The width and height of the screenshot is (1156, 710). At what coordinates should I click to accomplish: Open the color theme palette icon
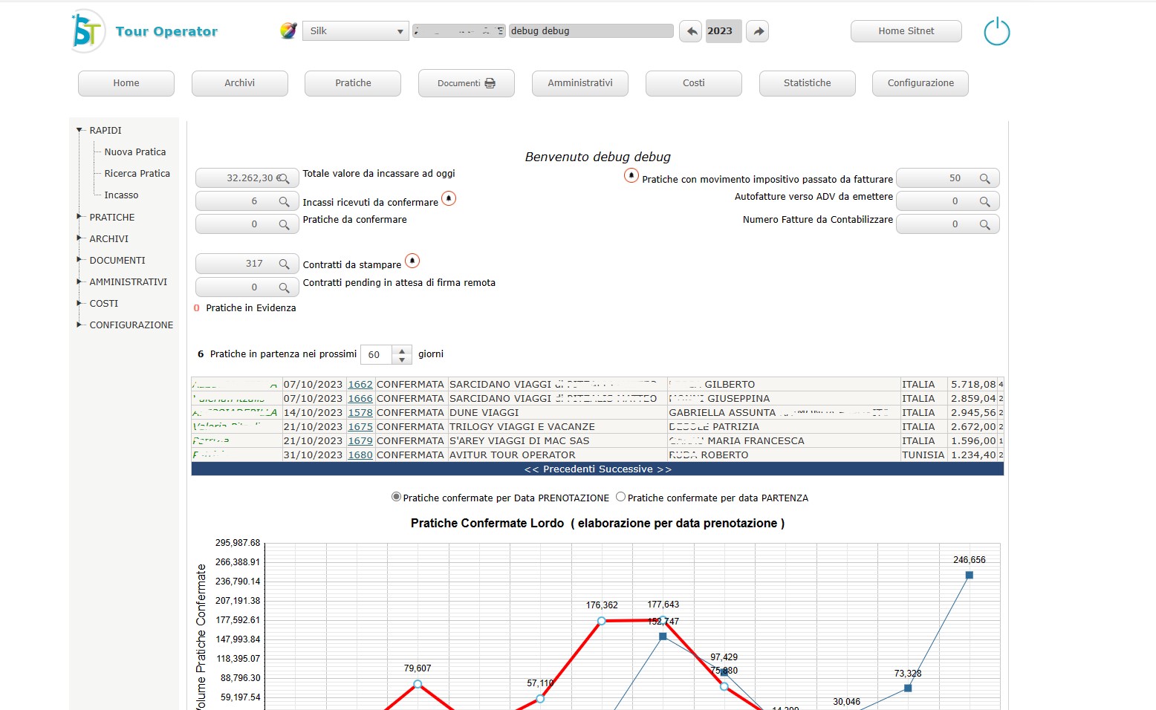point(288,30)
